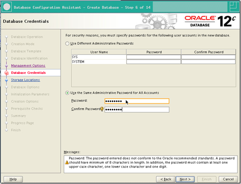
Task: Click the SYSTEM confirm password cell
Action: [x=208, y=62]
